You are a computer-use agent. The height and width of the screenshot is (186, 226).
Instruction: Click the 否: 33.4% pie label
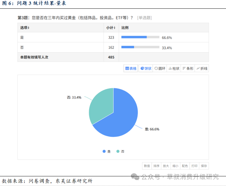pos(74,98)
